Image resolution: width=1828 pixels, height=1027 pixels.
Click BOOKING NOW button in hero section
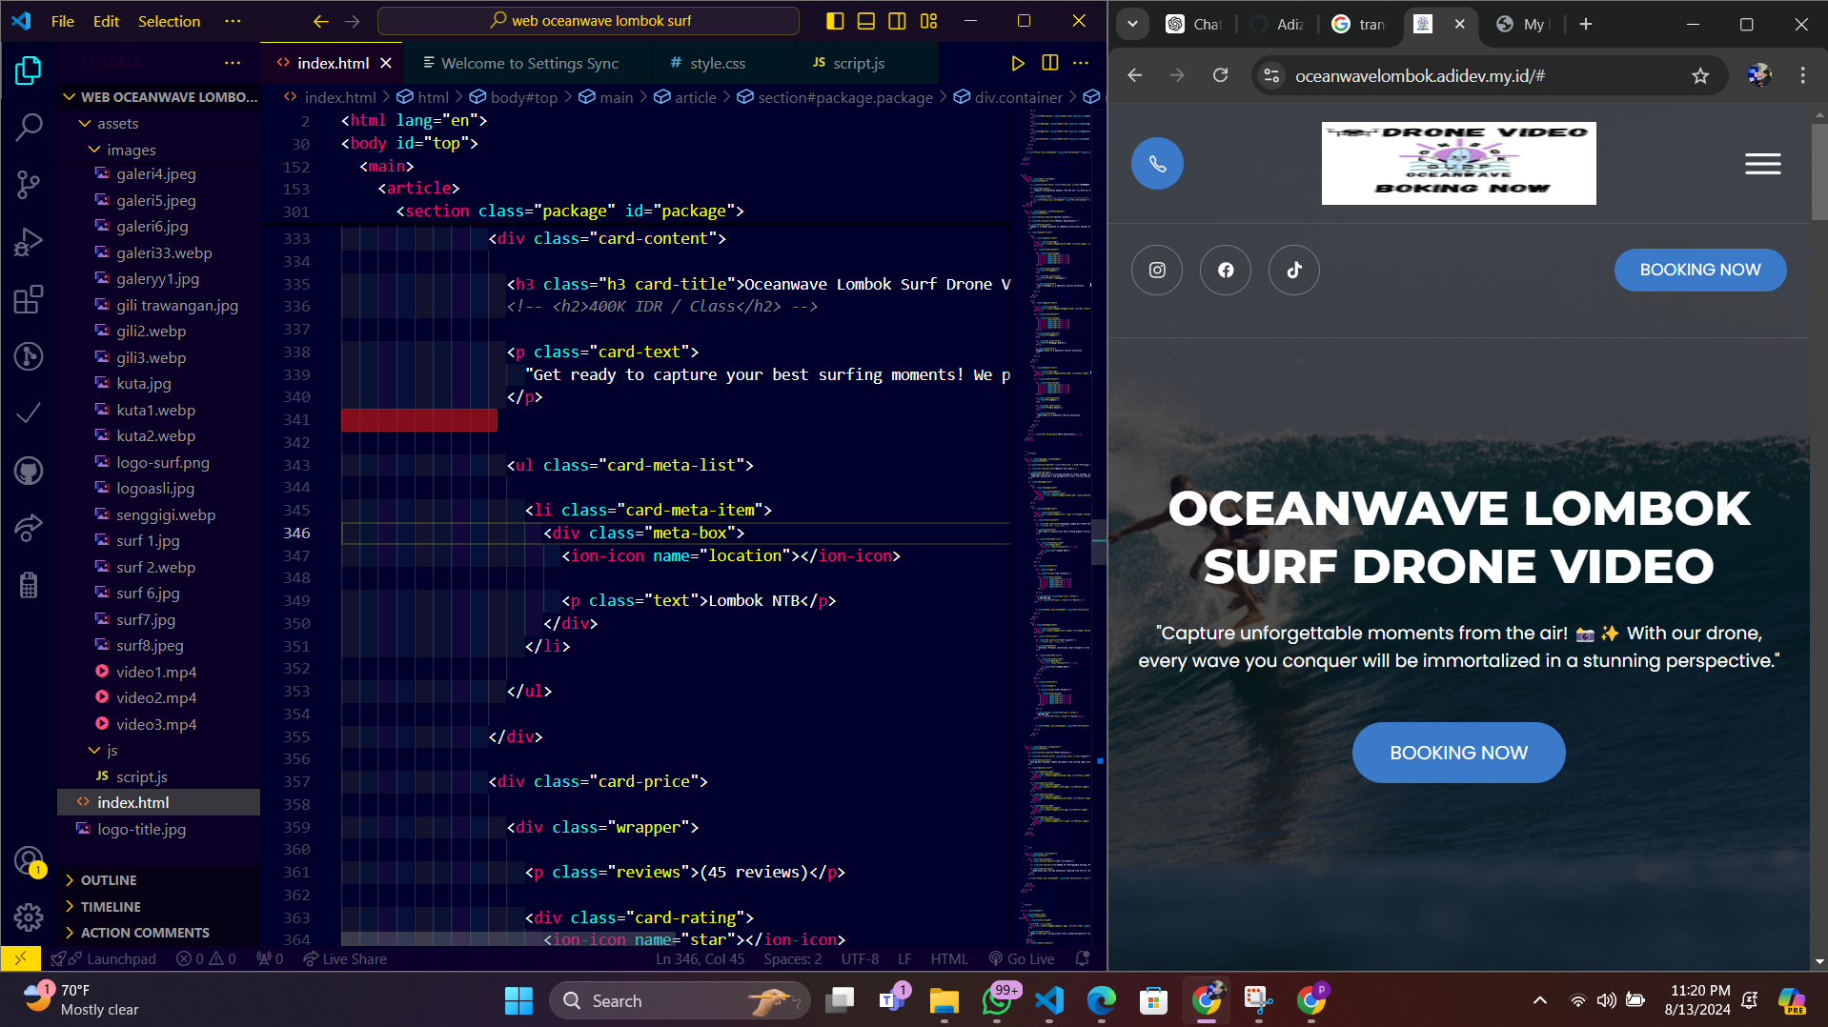tap(1457, 753)
